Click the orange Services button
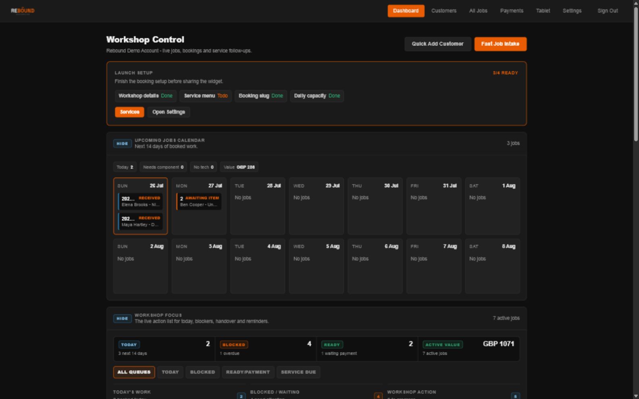This screenshot has width=639, height=399. point(129,112)
